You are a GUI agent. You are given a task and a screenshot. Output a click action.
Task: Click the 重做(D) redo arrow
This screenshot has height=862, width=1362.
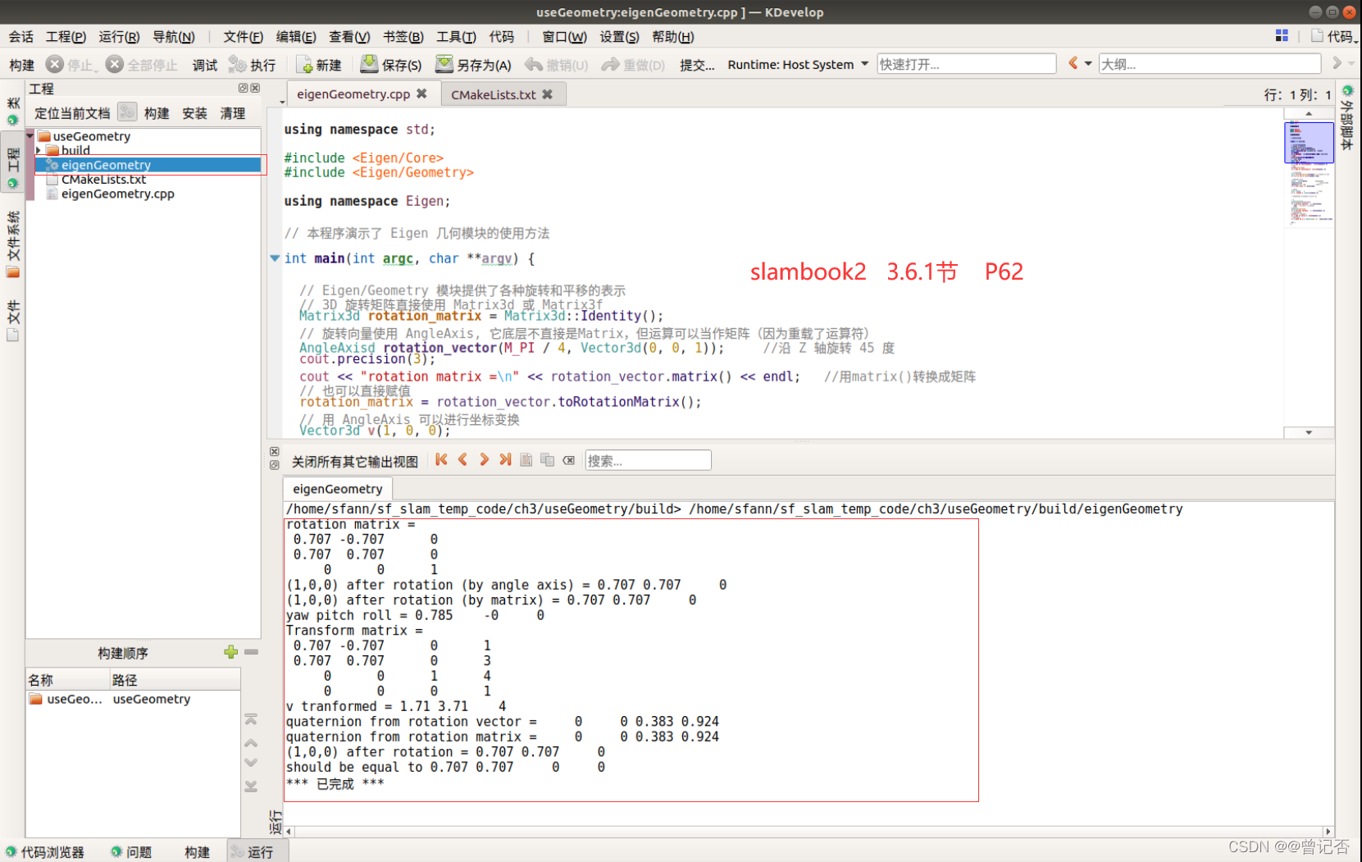610,64
